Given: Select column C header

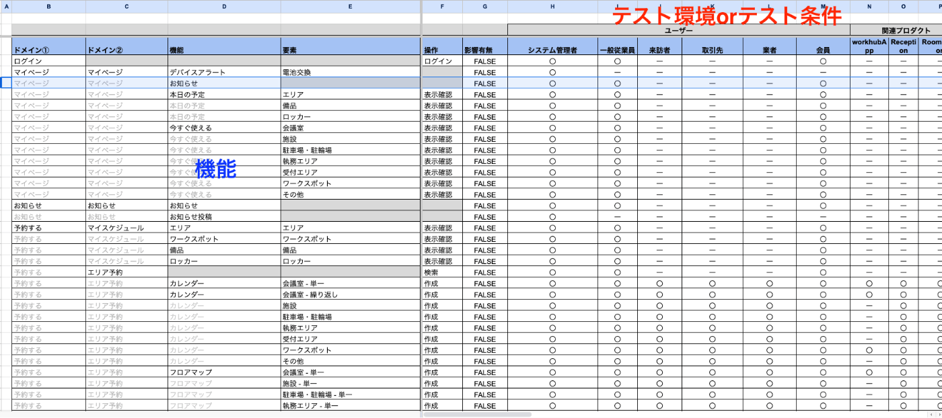Looking at the screenshot, I should tap(126, 6).
